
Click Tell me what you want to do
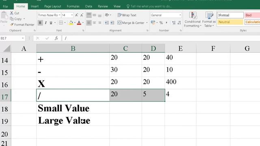[149, 6]
